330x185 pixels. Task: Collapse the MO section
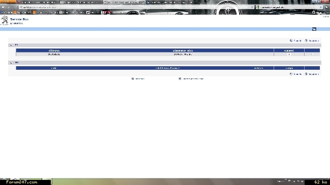point(11,63)
